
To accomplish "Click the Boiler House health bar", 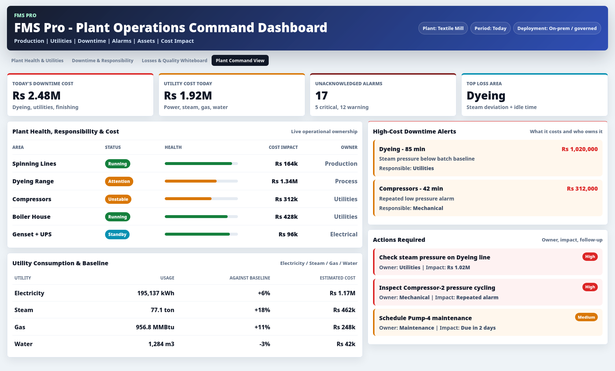I will [x=201, y=217].
